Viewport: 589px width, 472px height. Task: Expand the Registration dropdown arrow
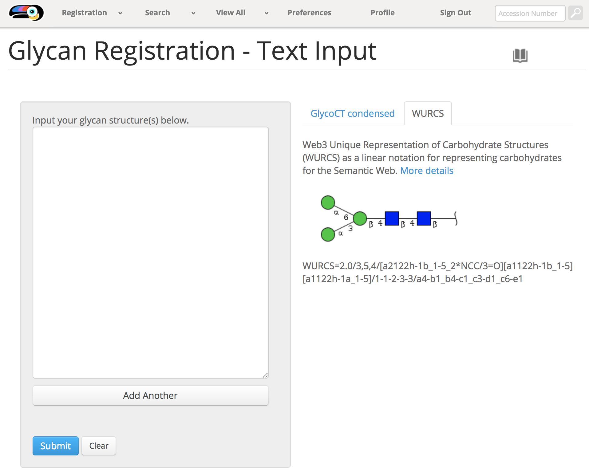(x=120, y=13)
